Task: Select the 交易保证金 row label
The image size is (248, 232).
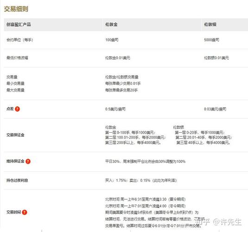Action: [15, 135]
